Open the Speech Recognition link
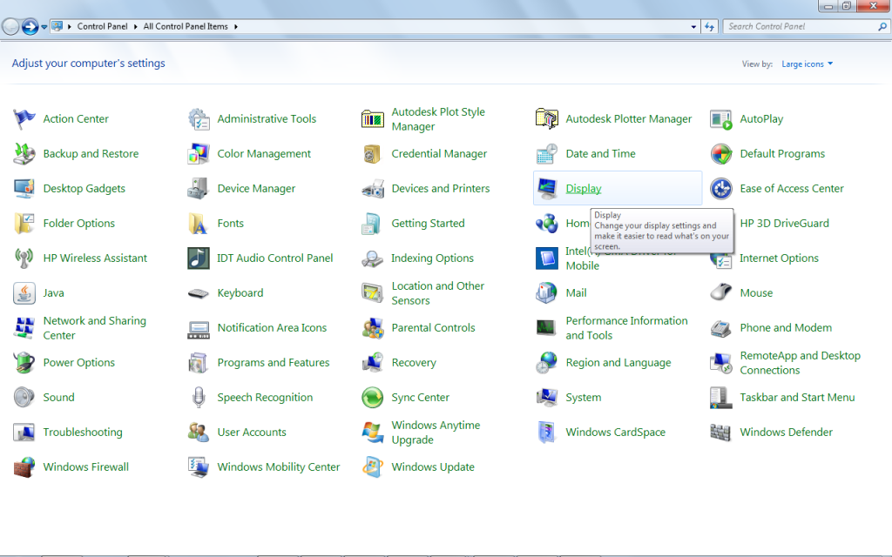The image size is (892, 557). 265,397
